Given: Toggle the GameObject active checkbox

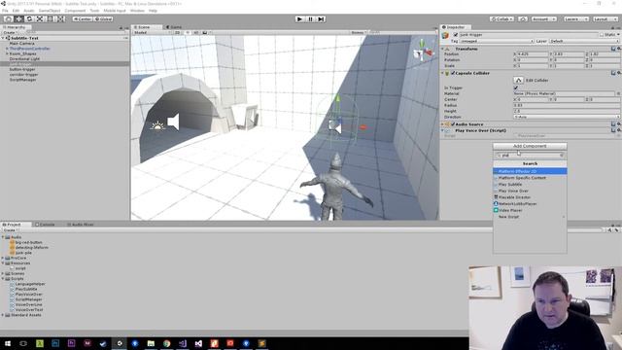Looking at the screenshot, I should tap(456, 35).
